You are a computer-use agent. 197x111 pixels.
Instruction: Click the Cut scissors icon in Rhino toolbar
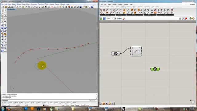(x=17, y=7)
